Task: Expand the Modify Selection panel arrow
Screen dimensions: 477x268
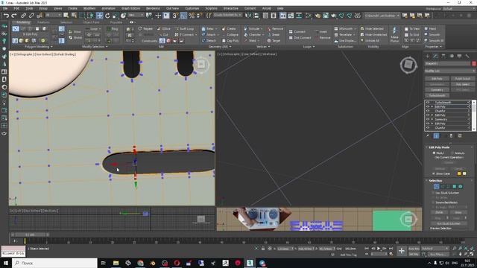Action: coord(107,47)
